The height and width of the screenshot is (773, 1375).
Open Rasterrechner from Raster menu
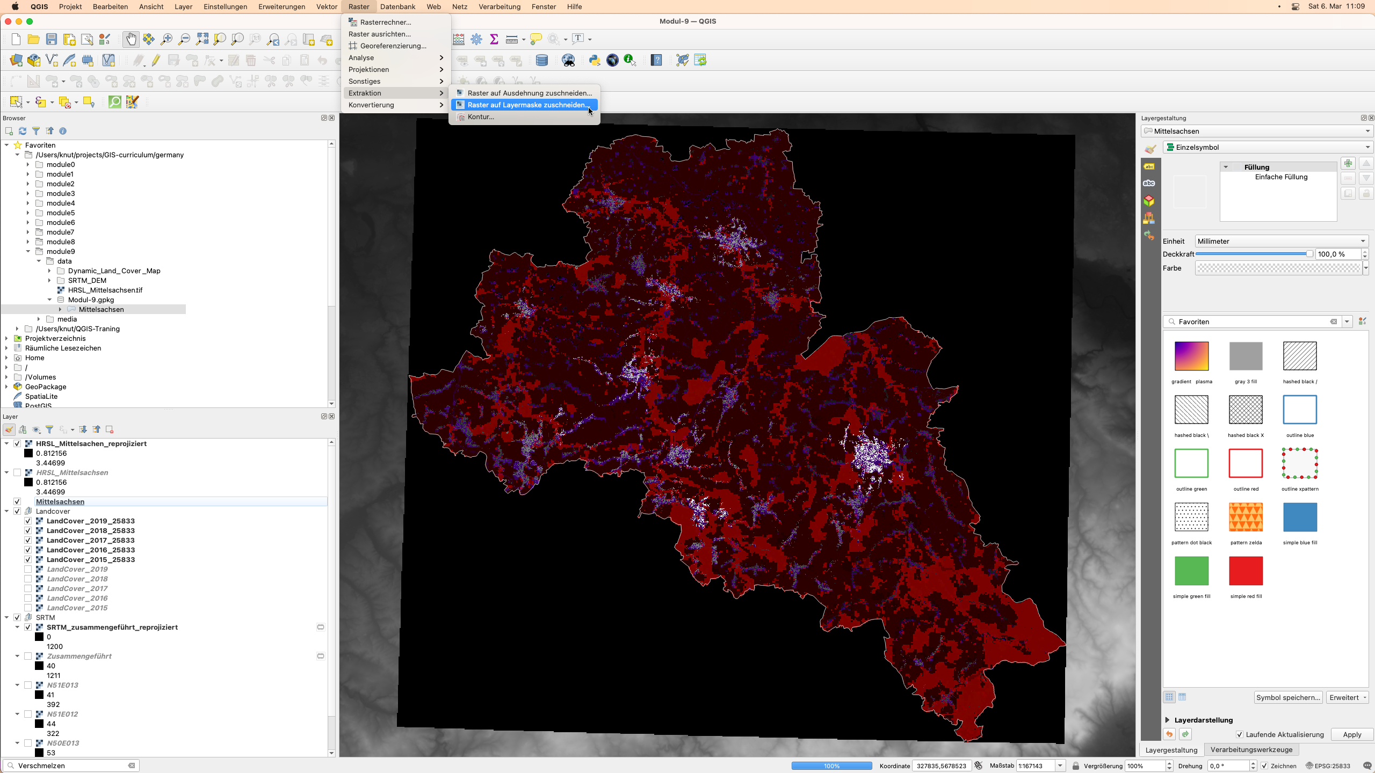click(396, 22)
